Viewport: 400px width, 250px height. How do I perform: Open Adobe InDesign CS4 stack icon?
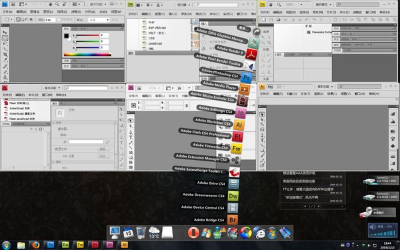[x=240, y=113]
